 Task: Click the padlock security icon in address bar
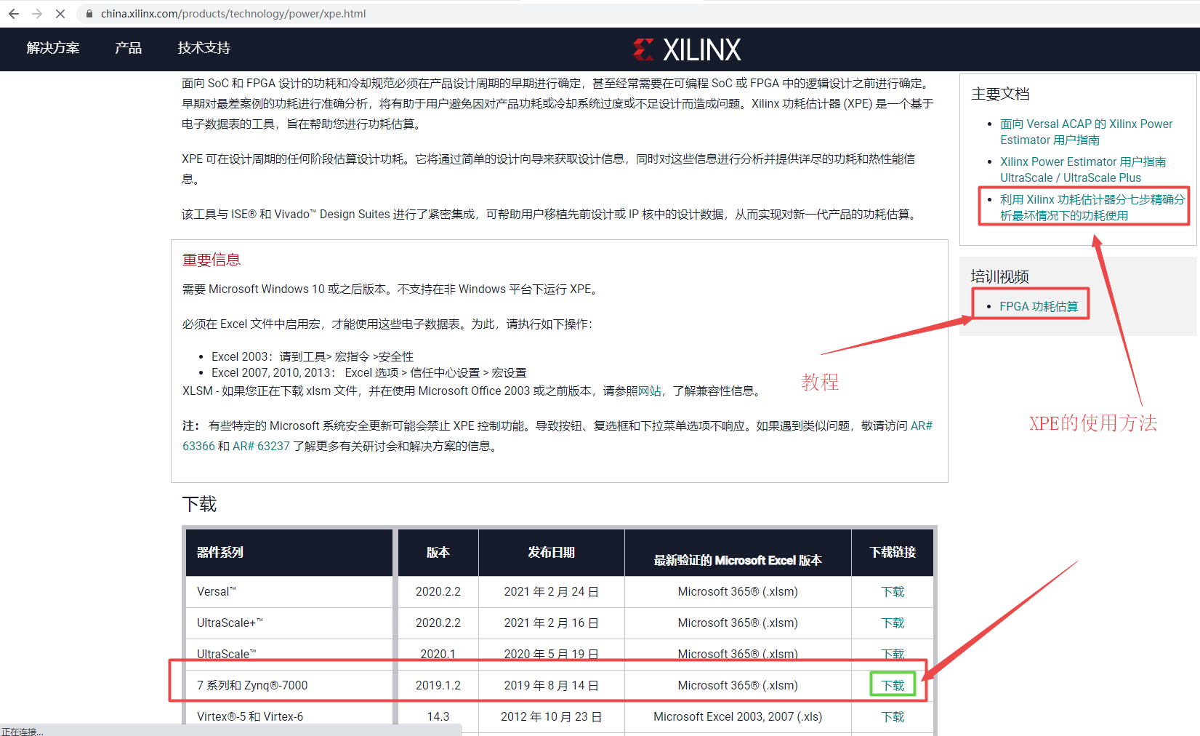click(x=89, y=13)
